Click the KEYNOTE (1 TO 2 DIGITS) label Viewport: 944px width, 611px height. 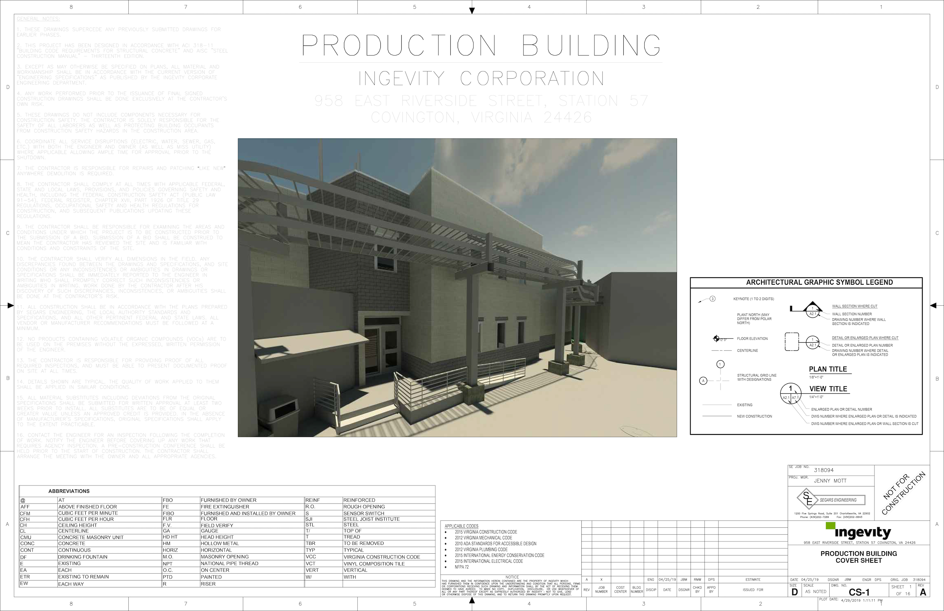click(x=753, y=299)
